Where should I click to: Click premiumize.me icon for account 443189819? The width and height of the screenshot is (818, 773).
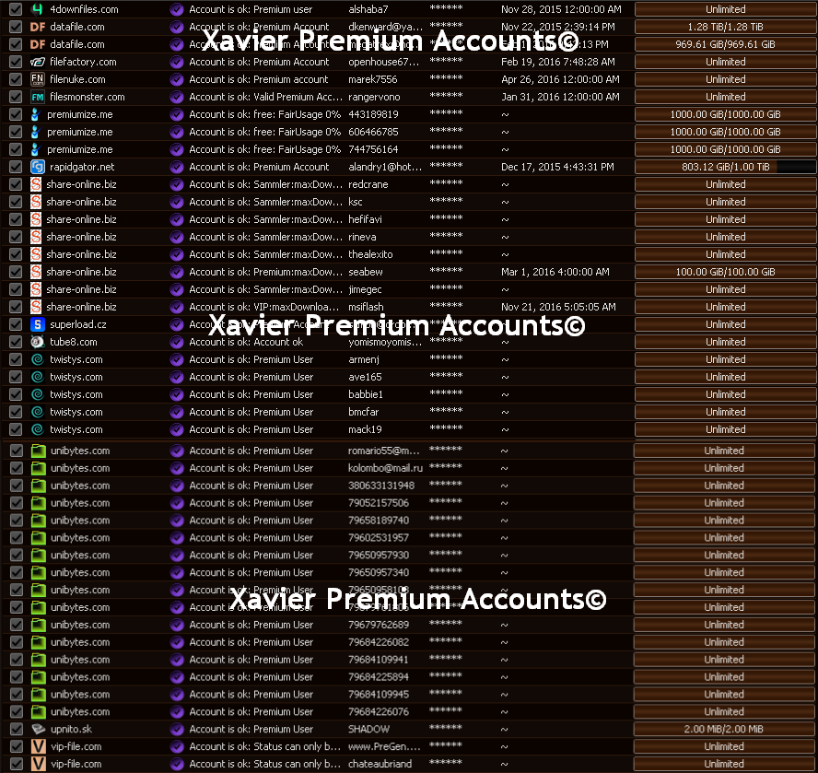point(35,114)
